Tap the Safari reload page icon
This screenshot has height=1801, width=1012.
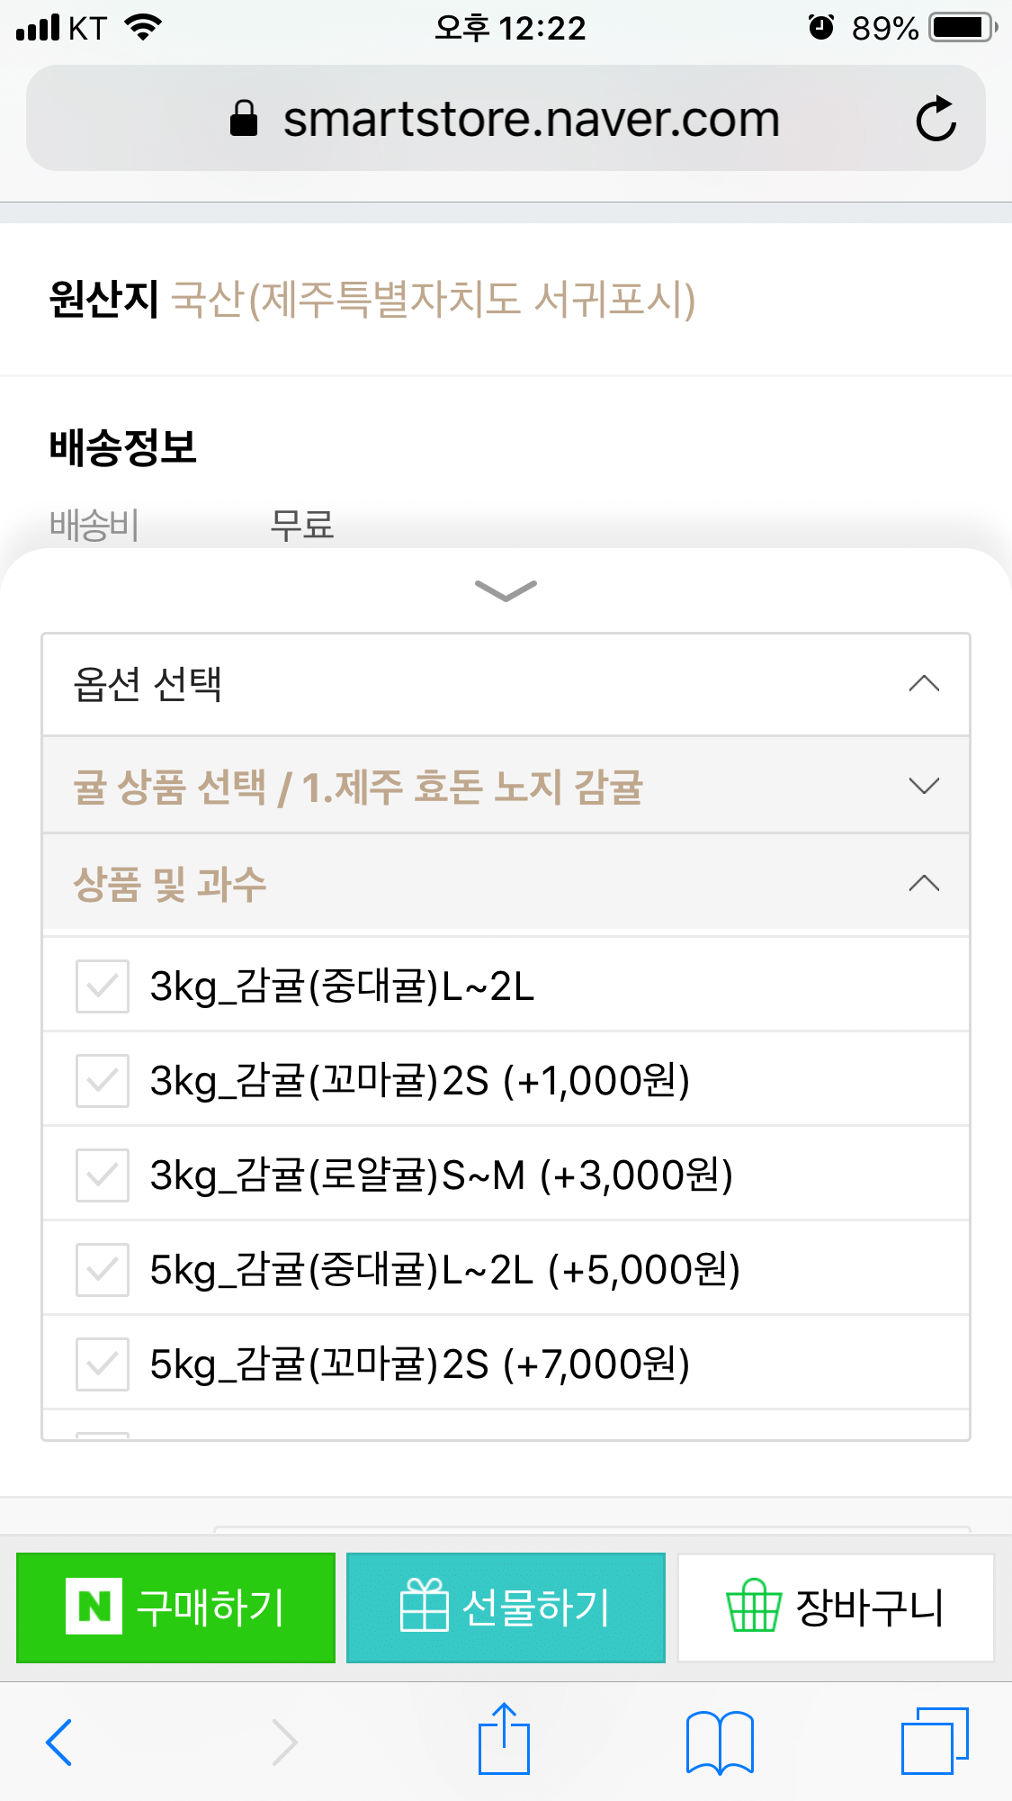(936, 118)
